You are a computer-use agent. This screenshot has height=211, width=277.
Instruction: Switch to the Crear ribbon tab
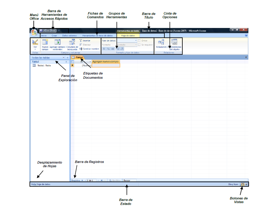point(54,36)
